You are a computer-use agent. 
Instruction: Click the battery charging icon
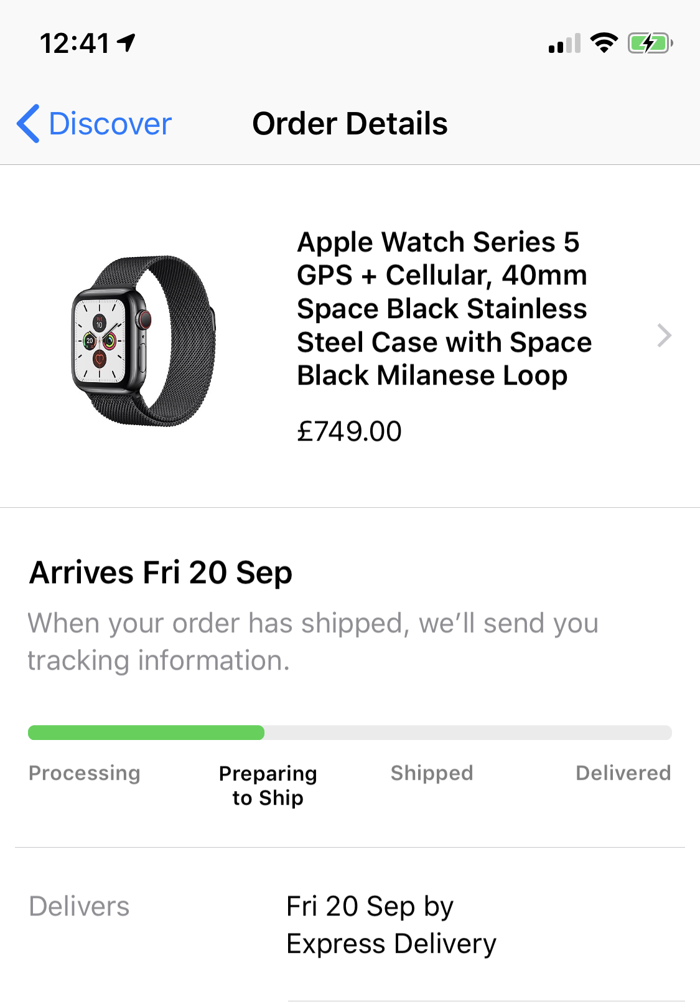point(650,43)
